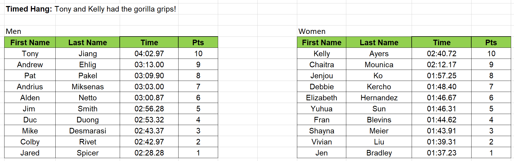Select the cell containing Kelly
Image resolution: width=514 pixels, height=161 pixels.
(x=321, y=53)
